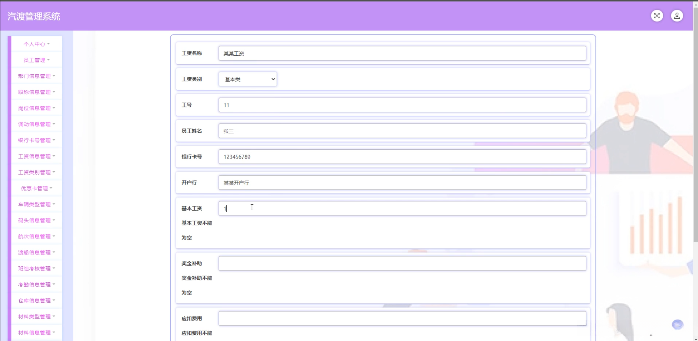Open the 仓库信息管理 menu

tap(37, 300)
